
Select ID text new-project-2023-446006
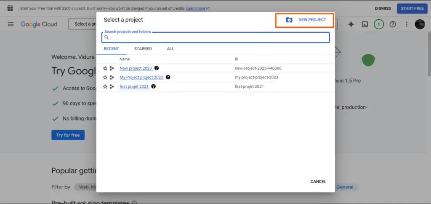point(258,68)
